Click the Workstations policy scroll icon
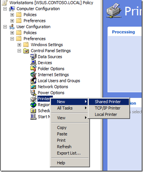The width and height of the screenshot is (143, 172). pos(5,3)
